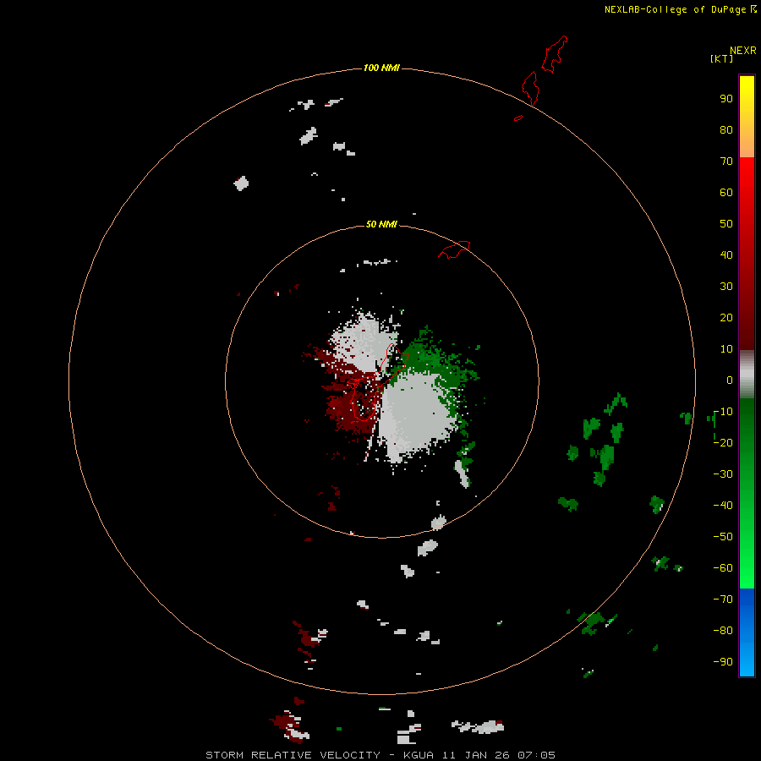Click the -10 value on velocity scale

pyautogui.click(x=723, y=412)
